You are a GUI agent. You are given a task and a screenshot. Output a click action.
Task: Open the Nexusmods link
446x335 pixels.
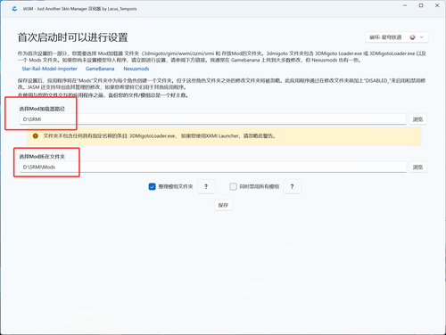click(x=136, y=69)
